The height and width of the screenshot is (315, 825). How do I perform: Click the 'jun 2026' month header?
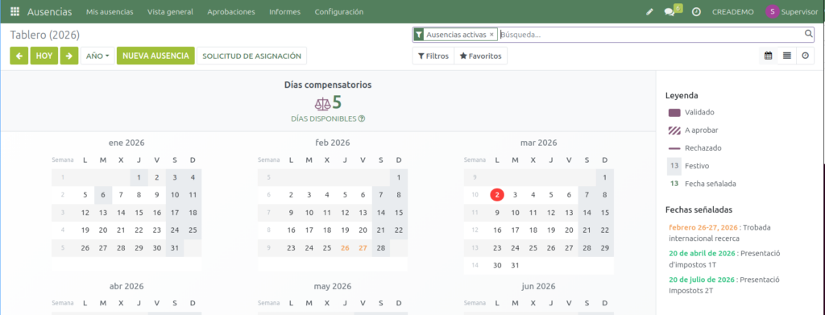coord(539,286)
